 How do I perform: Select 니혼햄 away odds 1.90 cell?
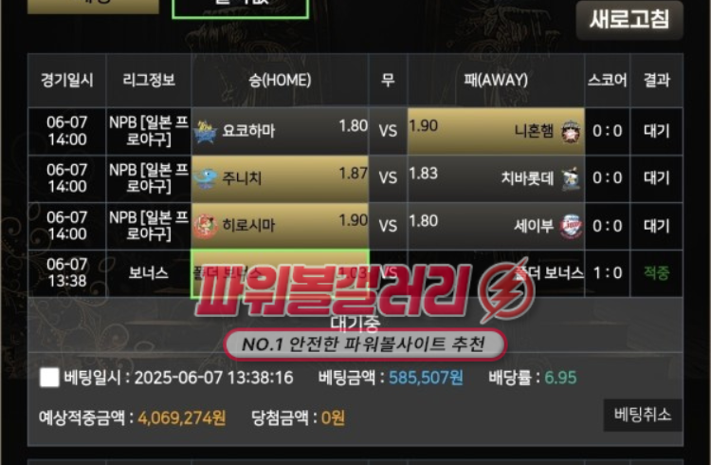coord(496,131)
